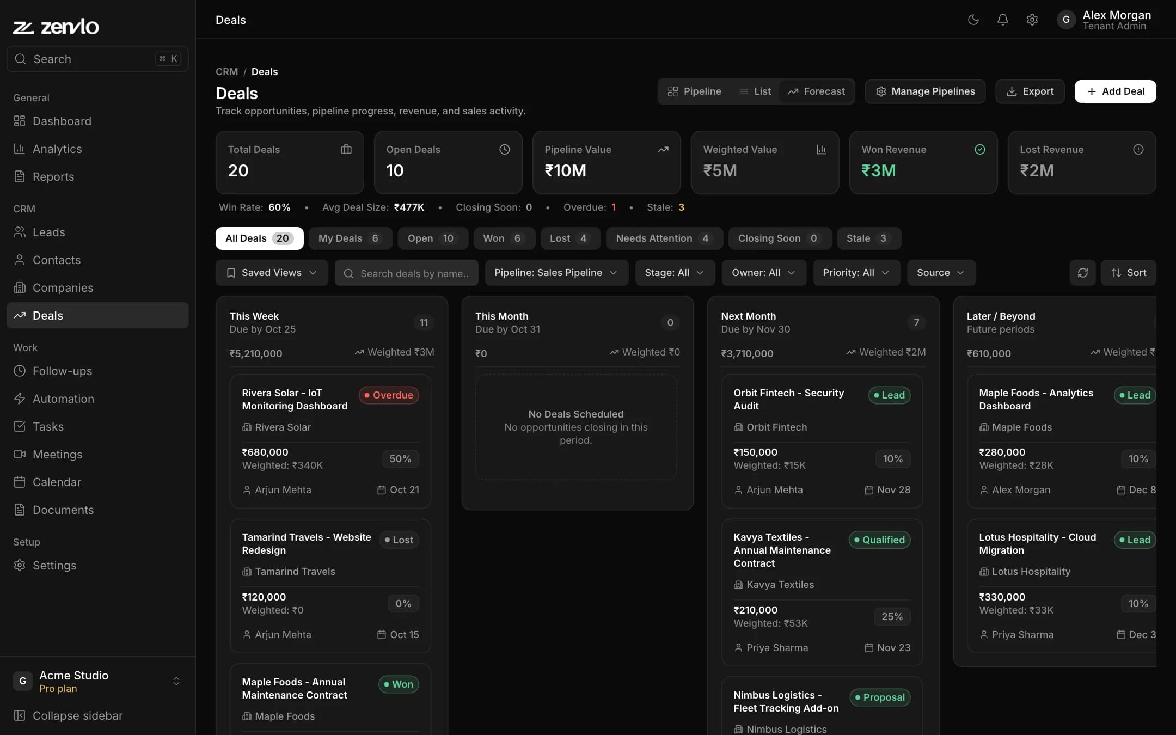The image size is (1176, 735).
Task: Open Settings under Setup
Action: click(x=97, y=565)
